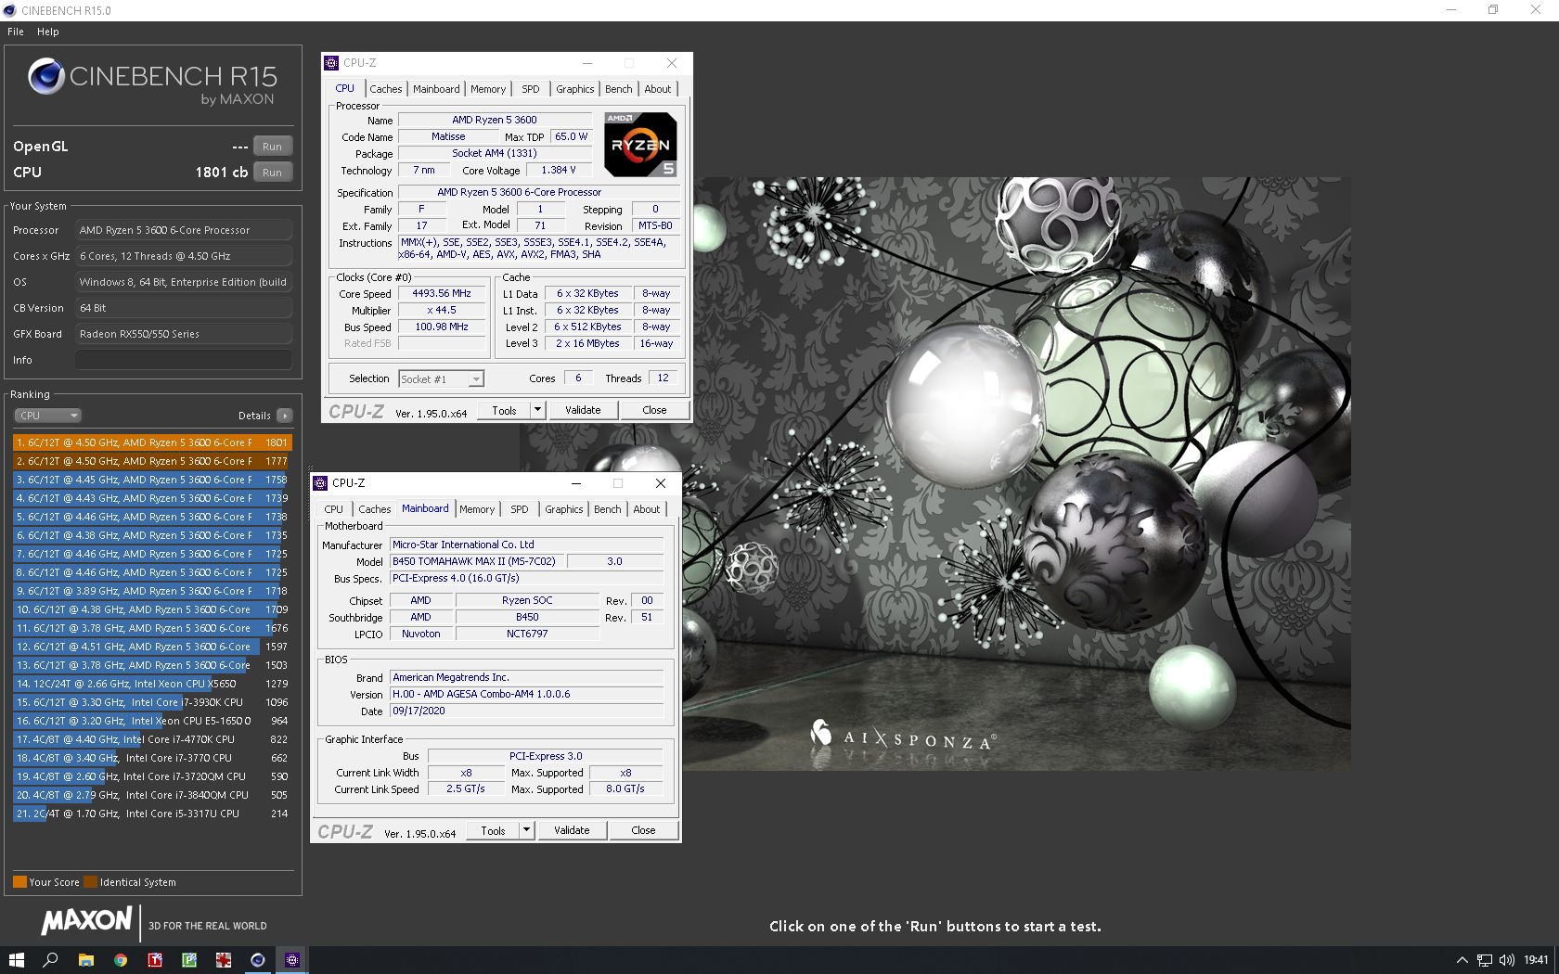Open Memory tab in upper CPU-Z window
The height and width of the screenshot is (974, 1559).
(488, 89)
